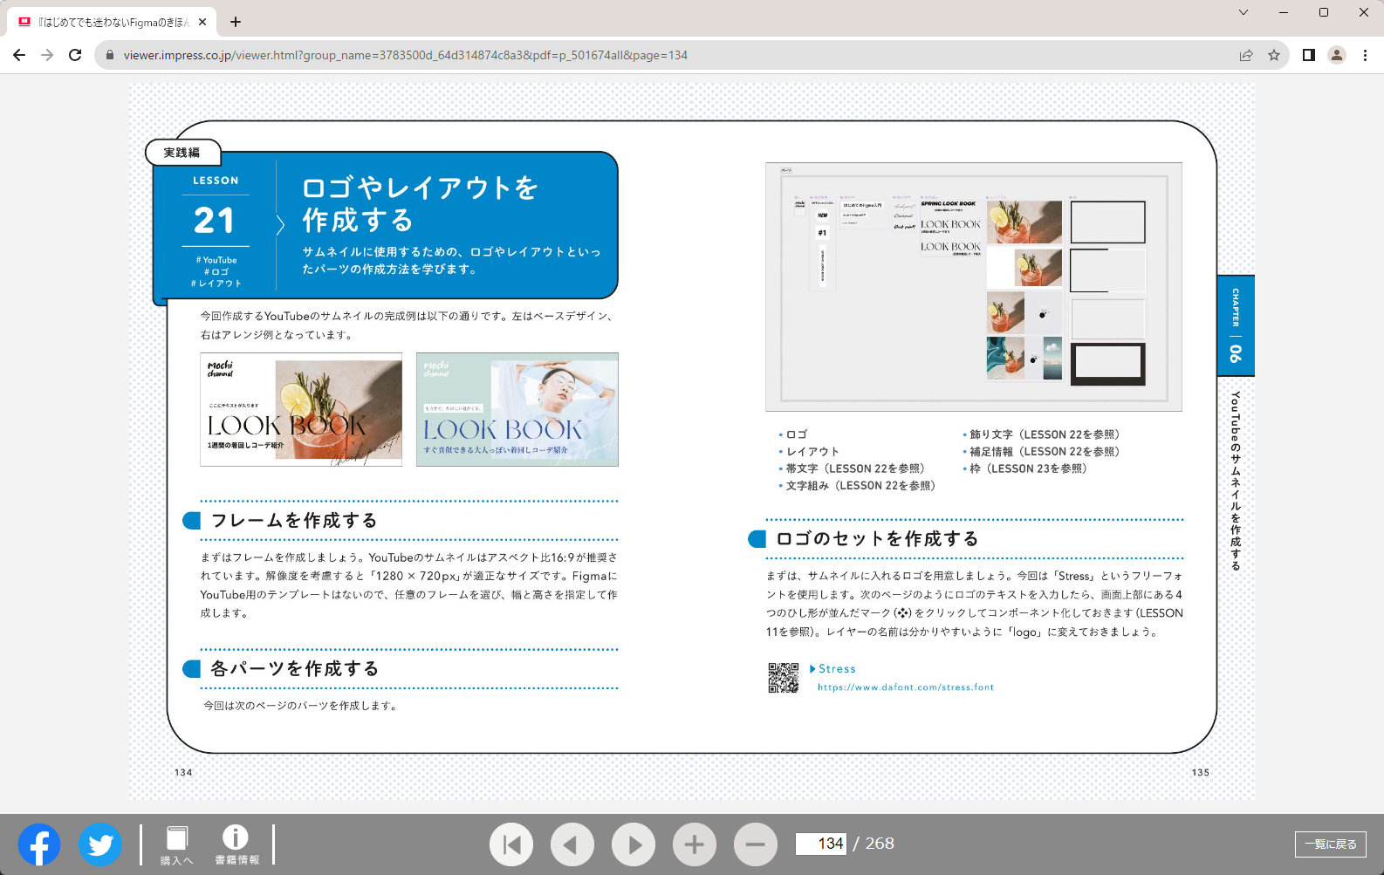Viewport: 1384px width, 875px height.
Task: Click the LESSON 21 number
Action: pyautogui.click(x=215, y=220)
